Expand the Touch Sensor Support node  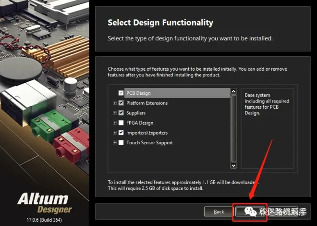click(x=115, y=143)
